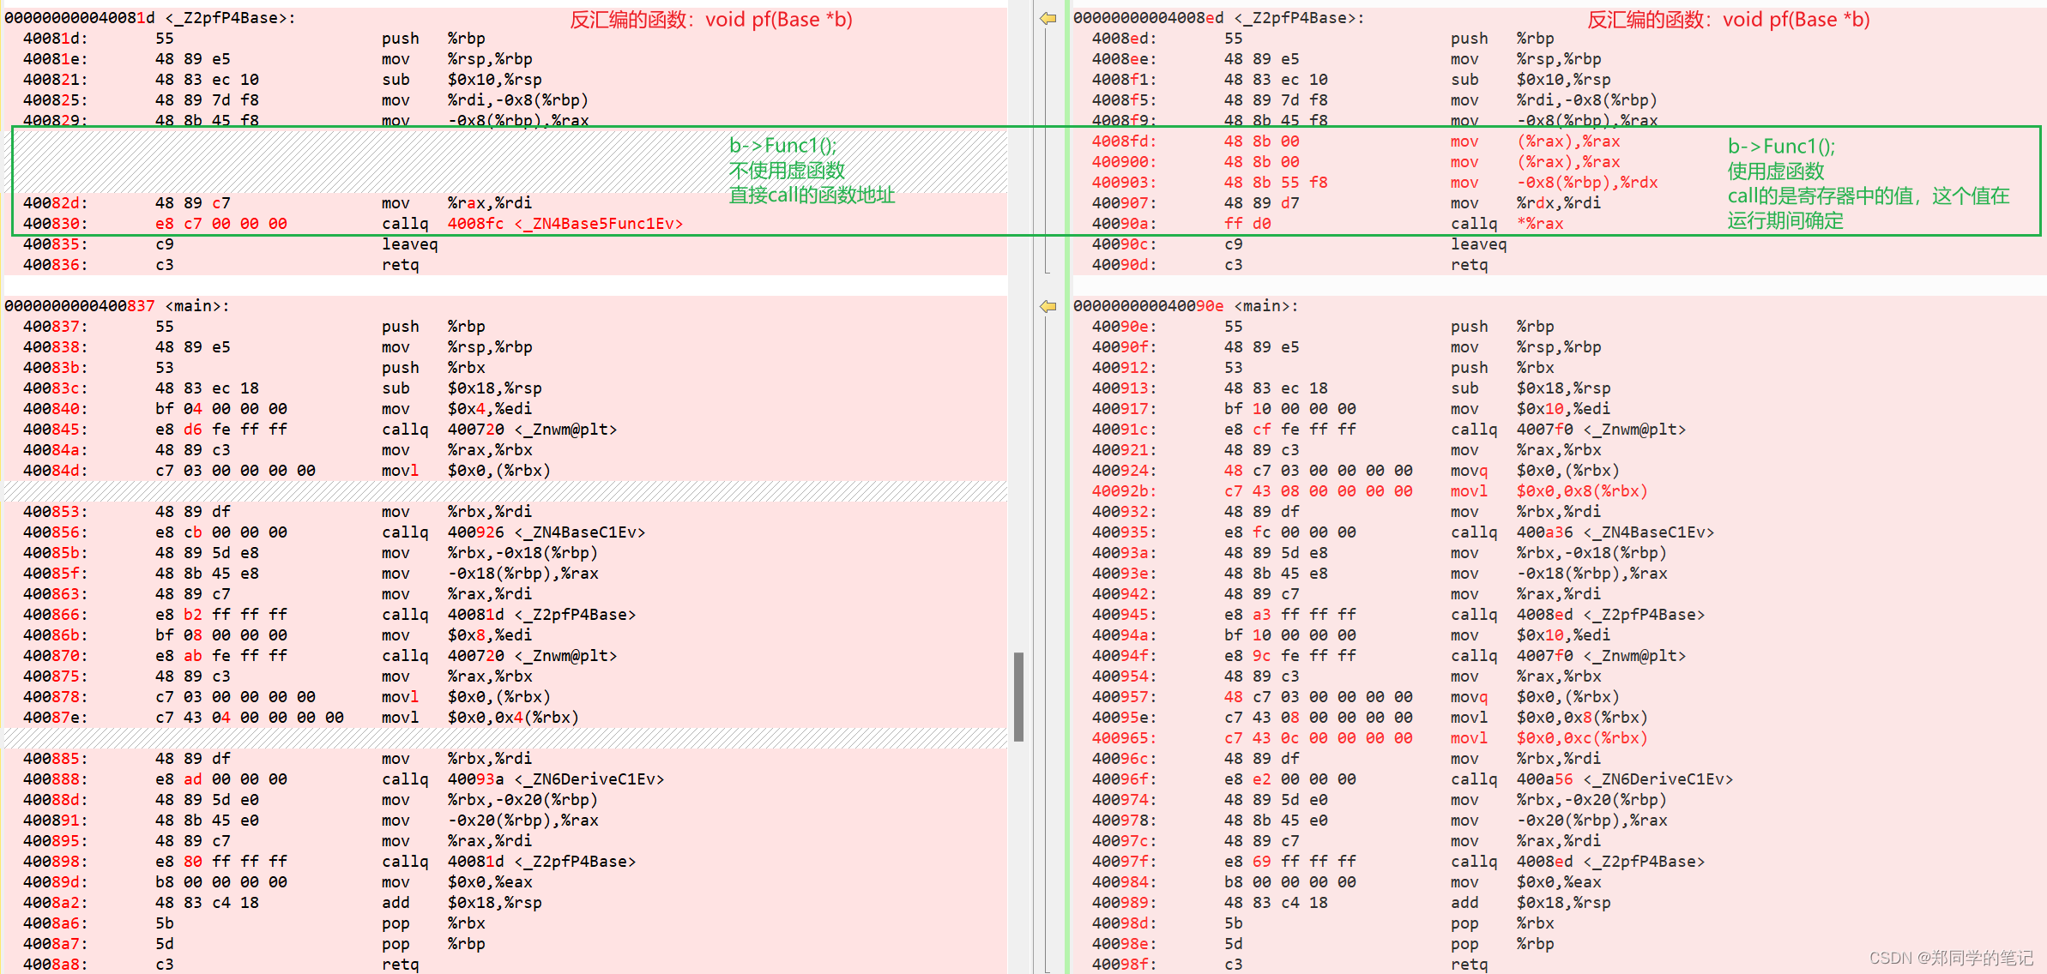Click the yellow arrow beside right _Z2pfP4Base header

(x=1048, y=18)
